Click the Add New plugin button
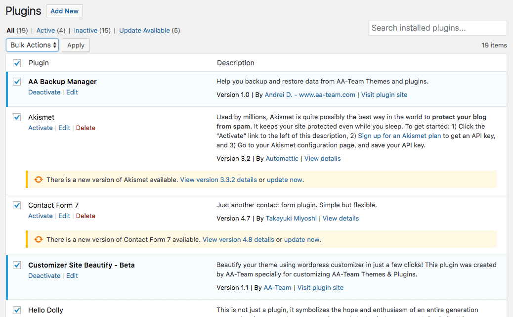The image size is (513, 317). [64, 11]
